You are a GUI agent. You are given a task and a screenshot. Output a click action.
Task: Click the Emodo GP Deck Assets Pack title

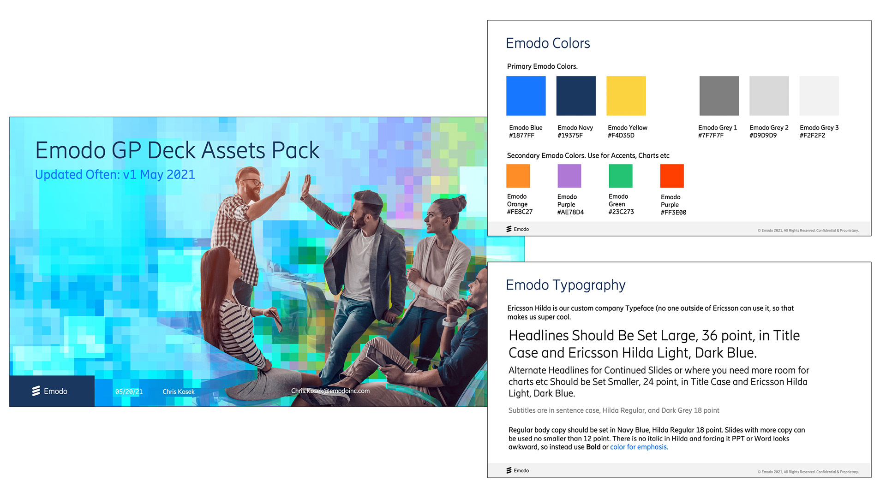coord(177,150)
